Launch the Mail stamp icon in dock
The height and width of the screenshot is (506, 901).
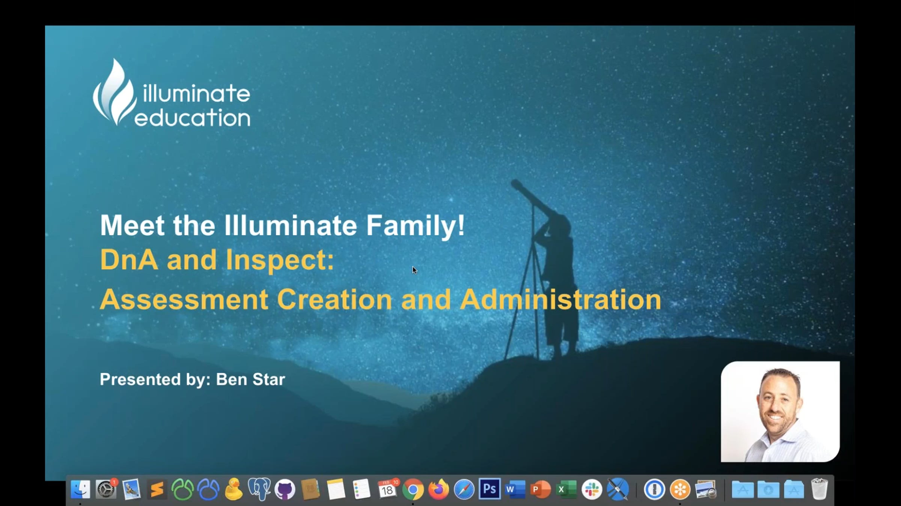pyautogui.click(x=131, y=489)
